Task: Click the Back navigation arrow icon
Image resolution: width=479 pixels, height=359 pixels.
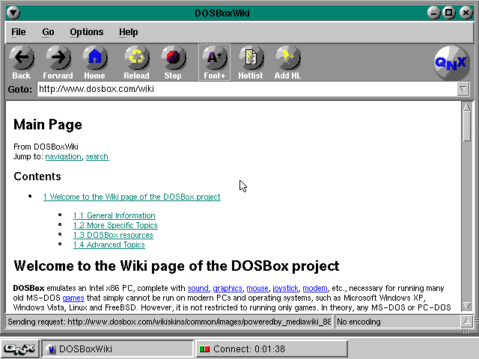Action: coord(22,58)
